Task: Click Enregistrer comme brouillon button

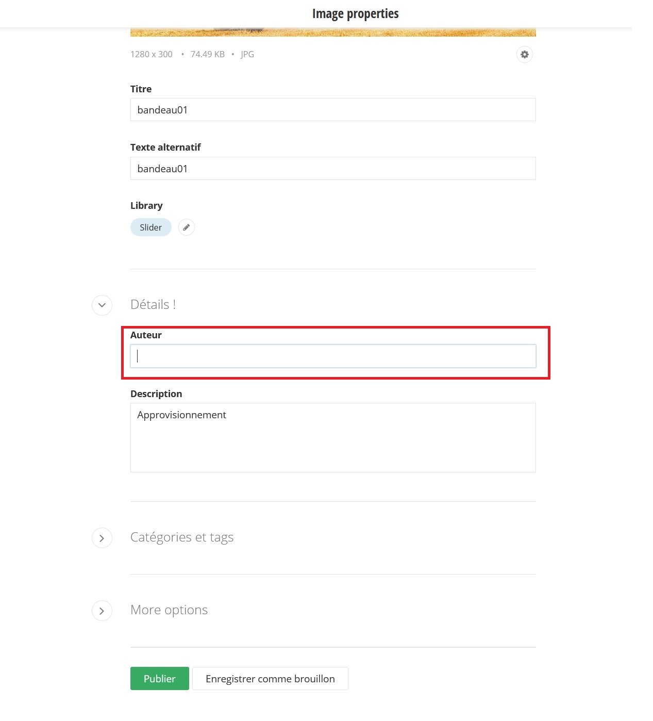Action: pos(270,678)
